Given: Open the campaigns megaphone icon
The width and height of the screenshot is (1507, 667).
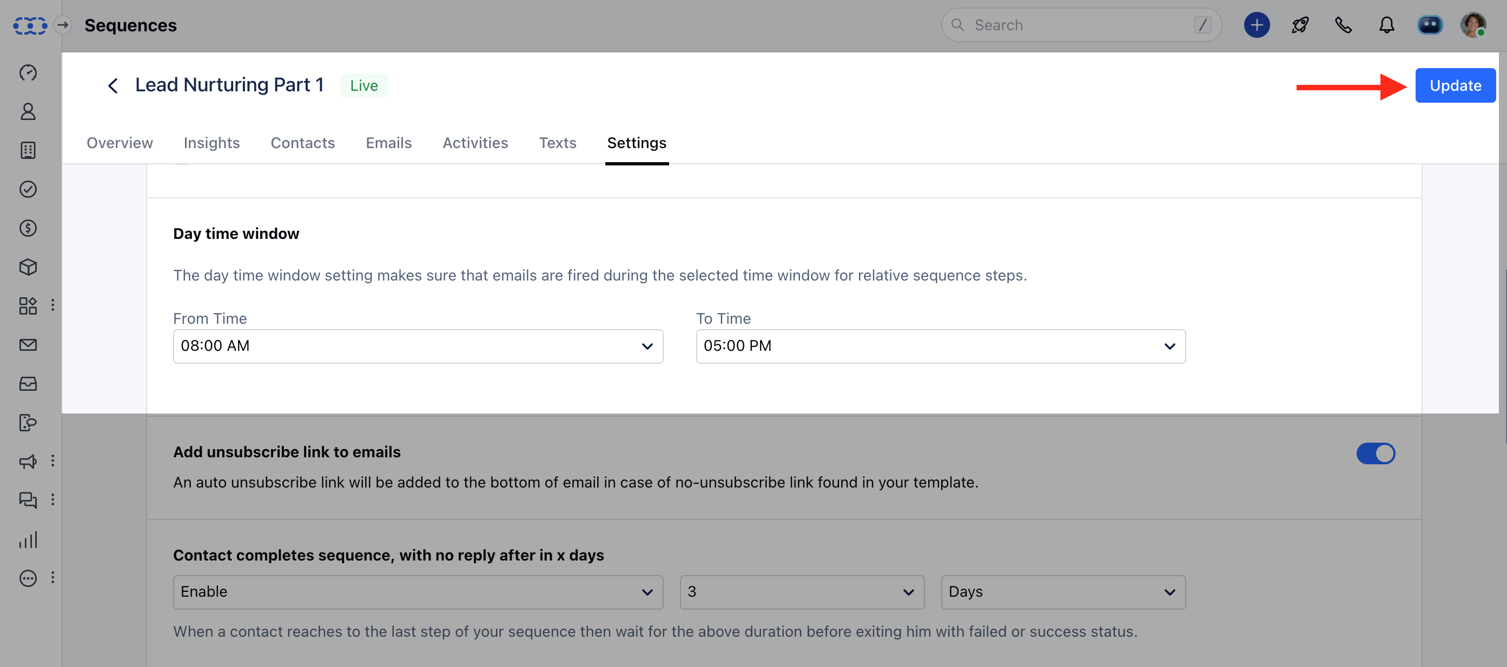Looking at the screenshot, I should pyautogui.click(x=28, y=461).
